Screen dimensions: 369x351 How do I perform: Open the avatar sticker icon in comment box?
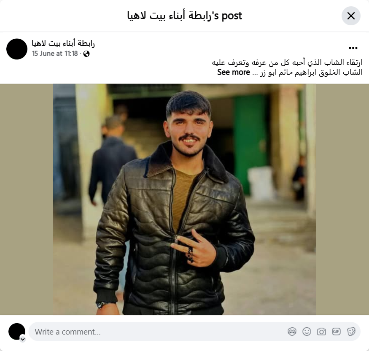coord(292,332)
